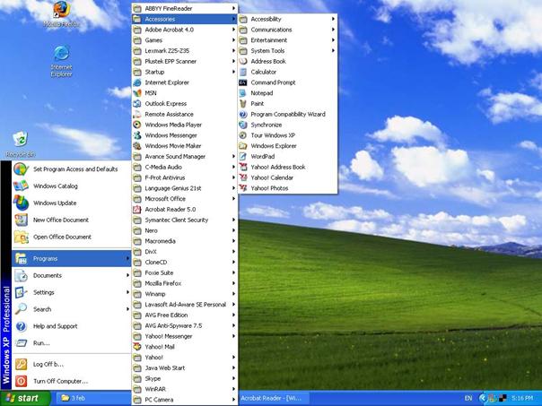The image size is (542, 406).
Task: Click the Internet Explorer desktop shortcut
Action: [x=61, y=59]
